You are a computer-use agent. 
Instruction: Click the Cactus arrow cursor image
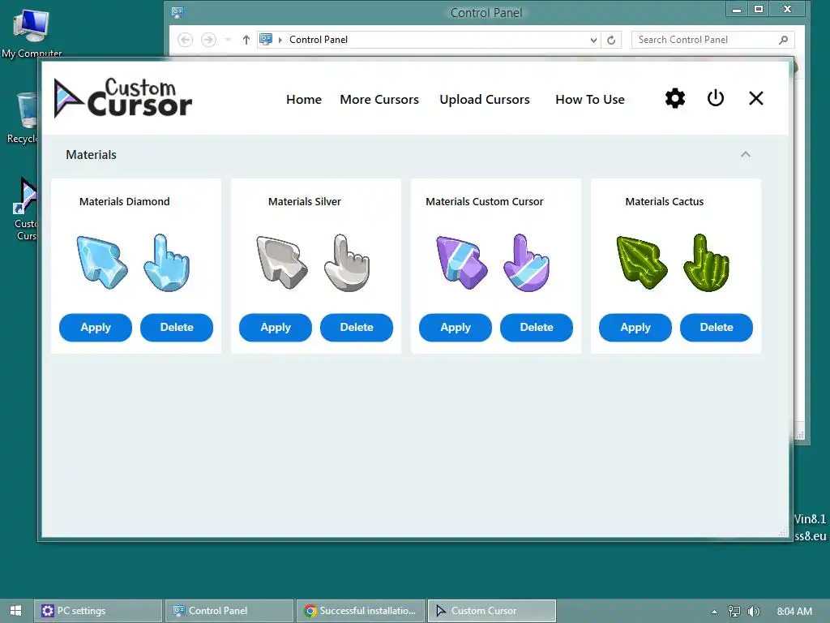[x=642, y=263]
